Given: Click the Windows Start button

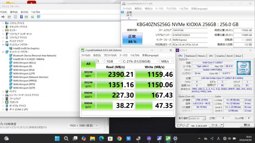Looking at the screenshot, I should tap(57, 138).
